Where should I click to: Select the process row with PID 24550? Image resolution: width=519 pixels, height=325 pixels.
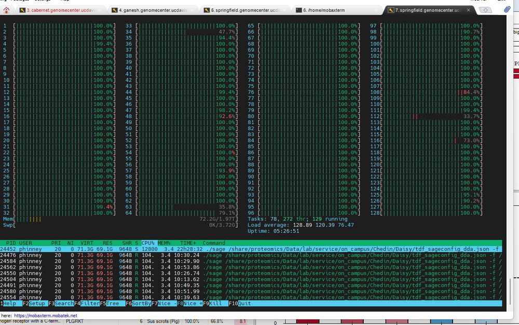251,274
